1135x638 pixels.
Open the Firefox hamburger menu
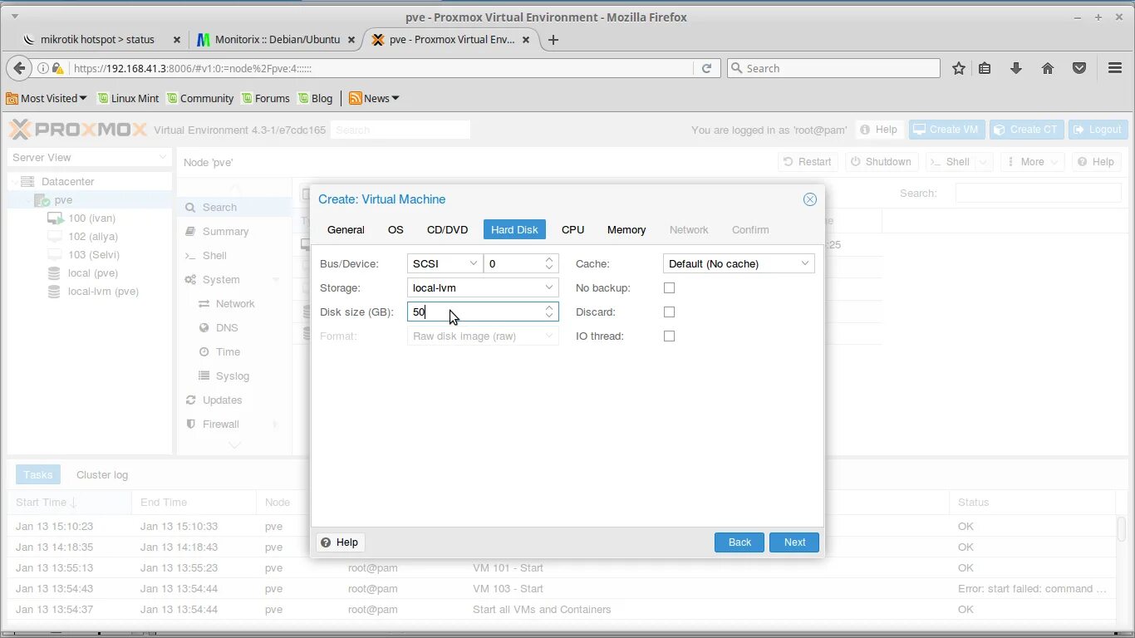pos(1115,68)
